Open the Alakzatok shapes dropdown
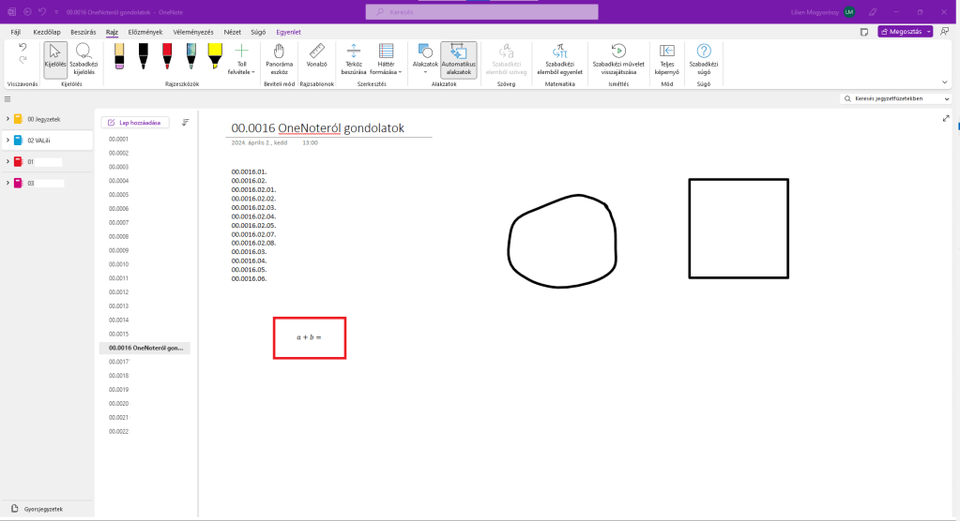Viewport: 960px width, 521px height. [x=425, y=58]
